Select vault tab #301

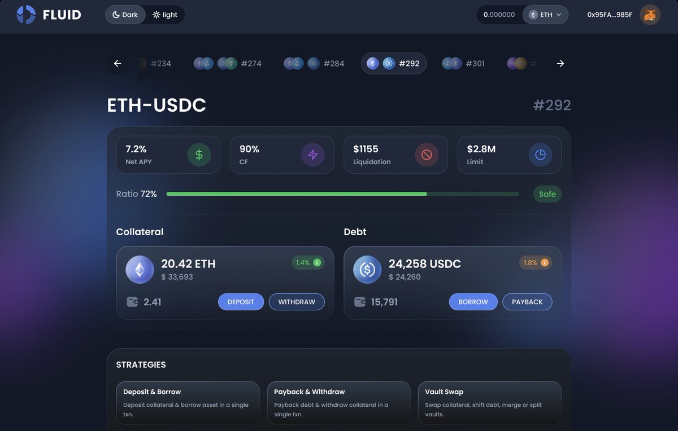pos(463,63)
